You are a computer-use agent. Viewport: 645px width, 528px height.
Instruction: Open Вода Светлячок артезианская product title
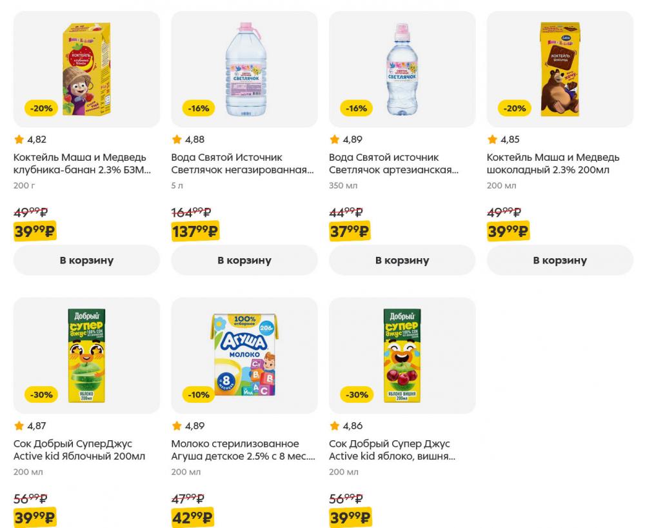[x=393, y=164]
